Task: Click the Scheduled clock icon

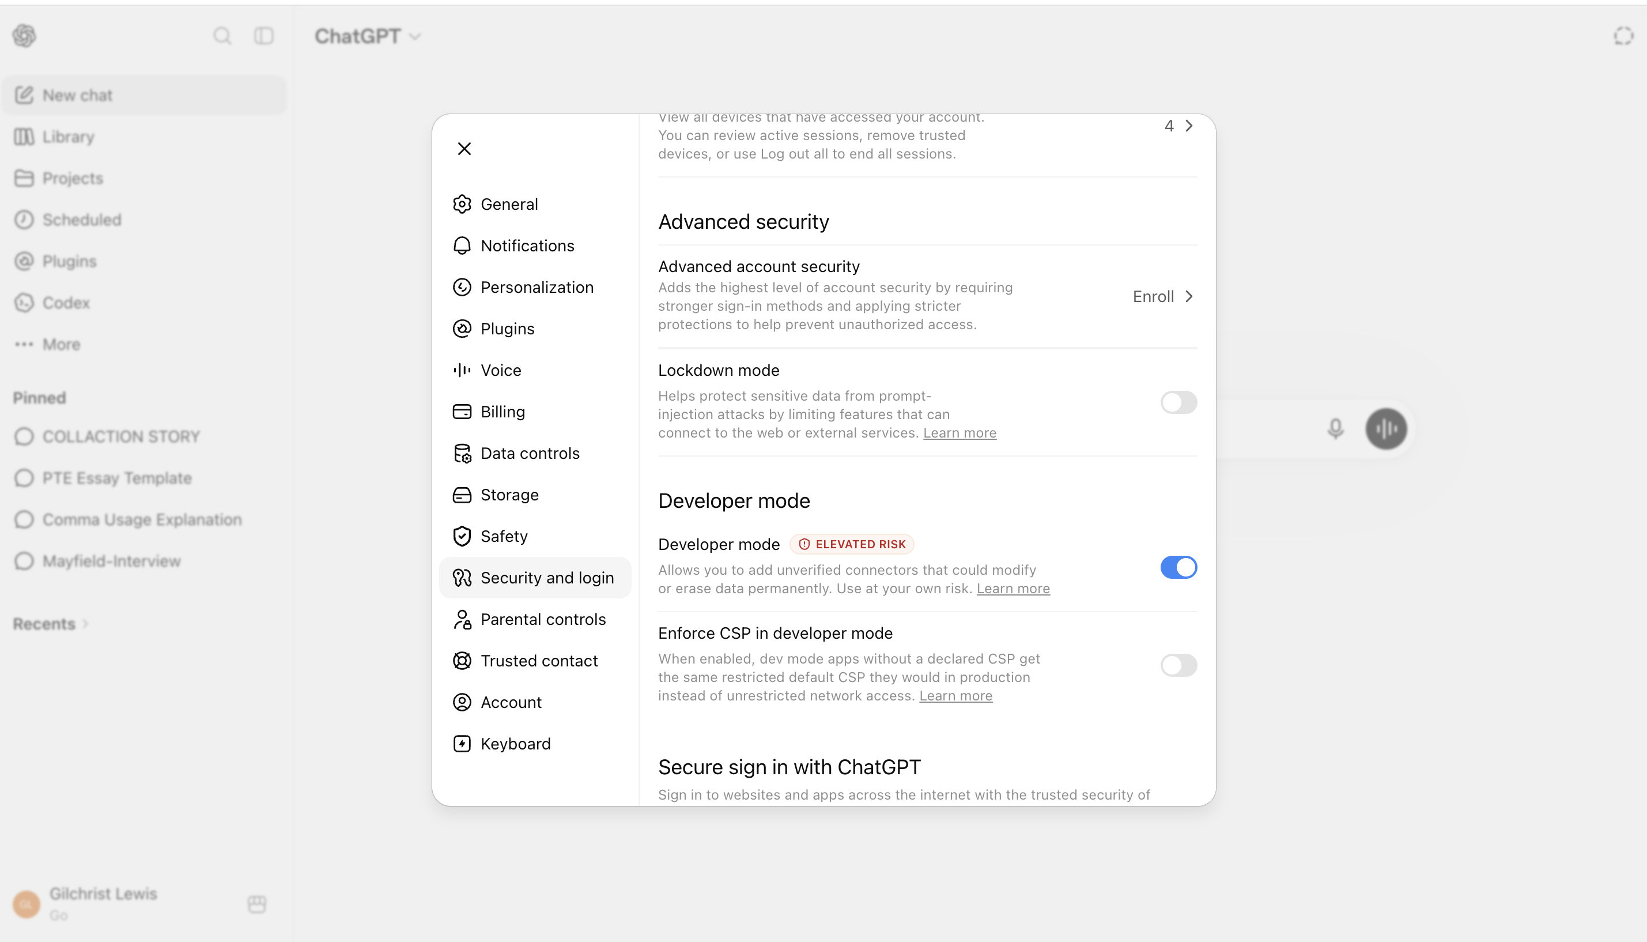Action: (x=24, y=220)
